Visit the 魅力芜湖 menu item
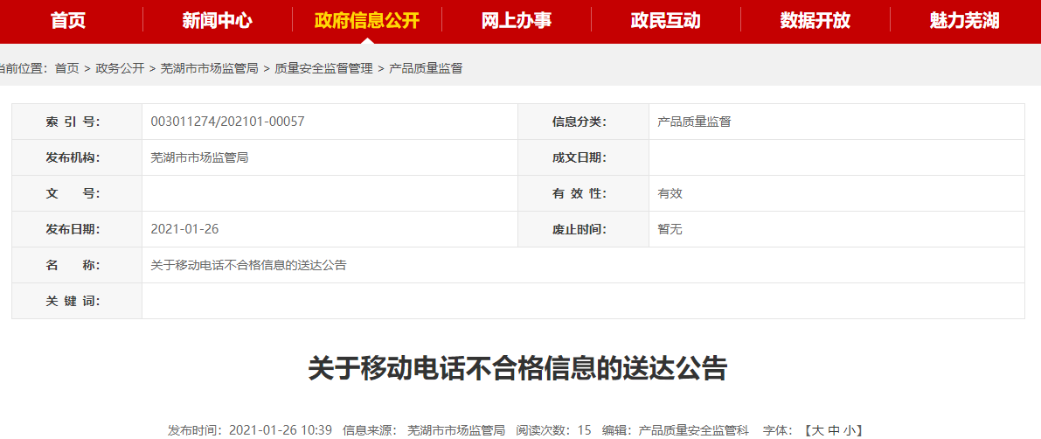Viewport: 1041px width, 439px height. (x=965, y=21)
